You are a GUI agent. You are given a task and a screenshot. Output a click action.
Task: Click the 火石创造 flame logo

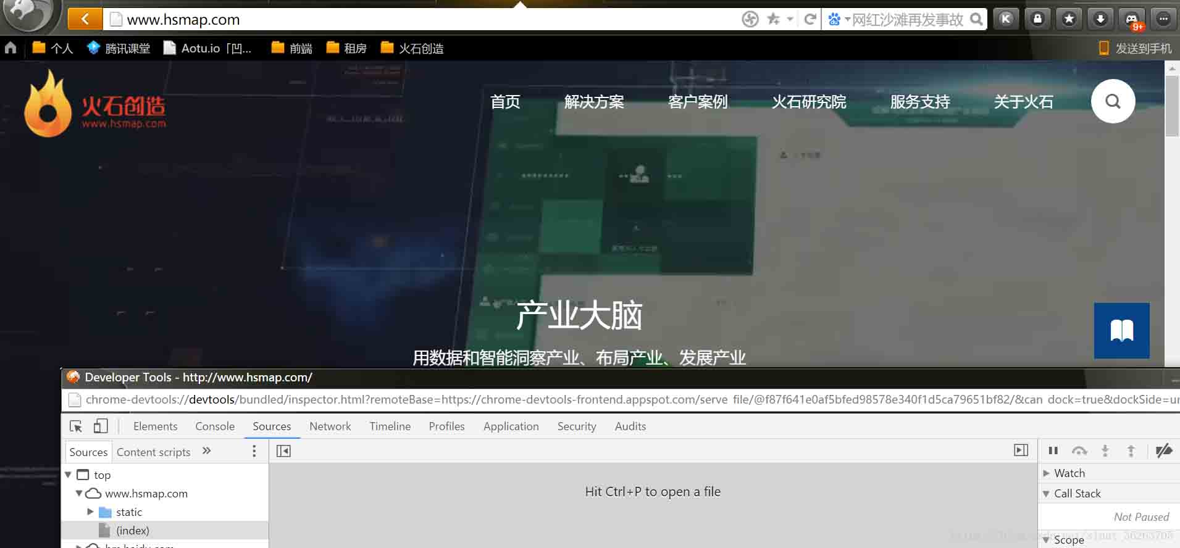[x=94, y=103]
